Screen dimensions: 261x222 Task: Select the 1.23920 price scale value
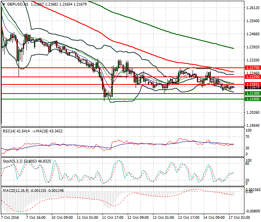coord(253,47)
